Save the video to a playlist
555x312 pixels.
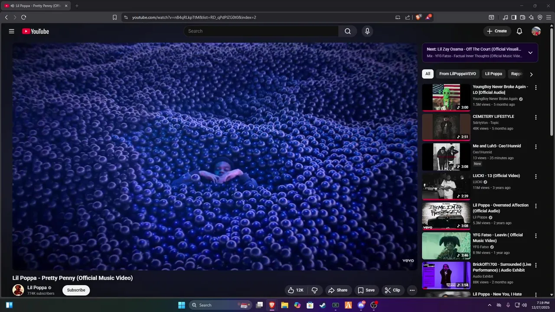point(366,290)
